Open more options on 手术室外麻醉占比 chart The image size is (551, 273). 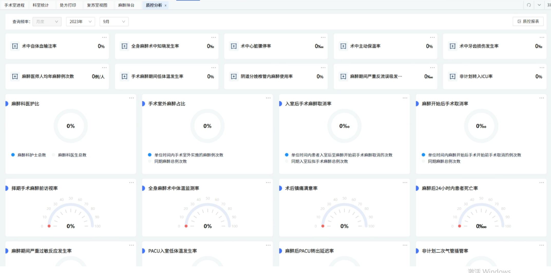268,98
